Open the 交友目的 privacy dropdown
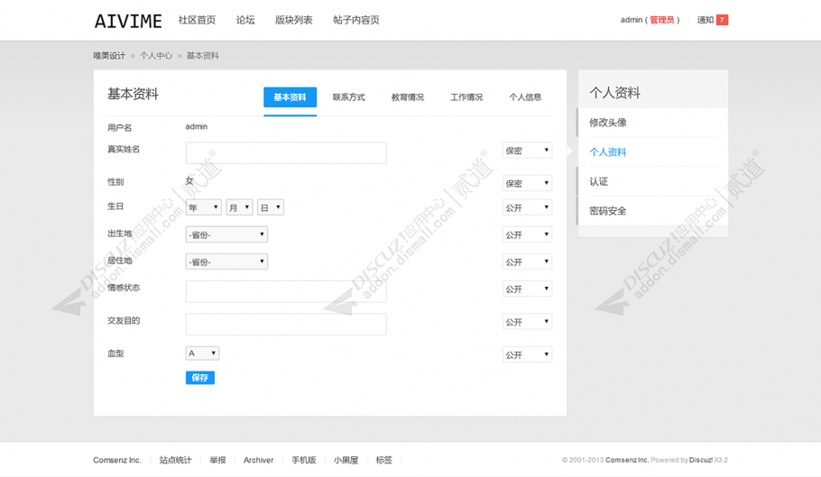821x477 pixels. click(527, 322)
